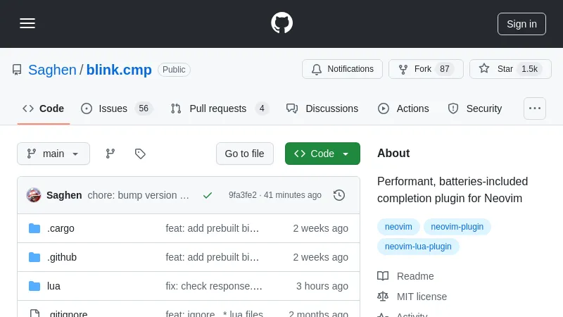Open the three-dot more tabs menu
This screenshot has height=317, width=563.
[x=535, y=108]
